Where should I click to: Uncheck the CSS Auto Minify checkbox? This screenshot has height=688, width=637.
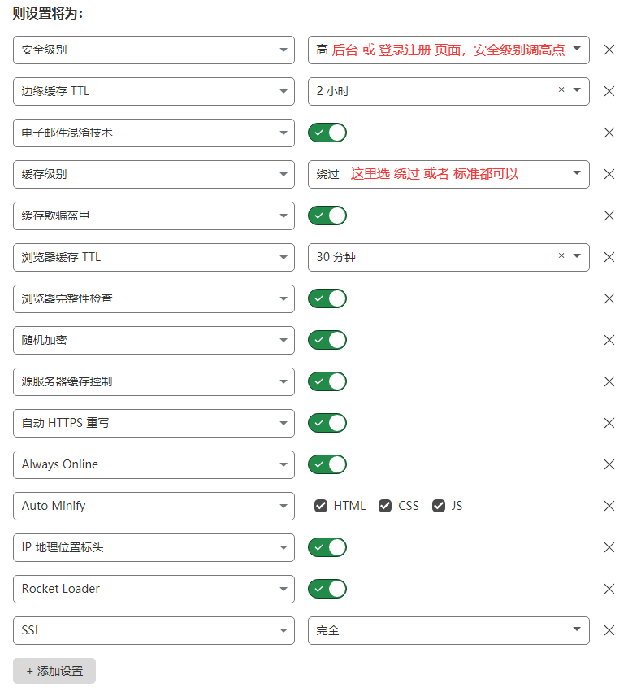(385, 506)
